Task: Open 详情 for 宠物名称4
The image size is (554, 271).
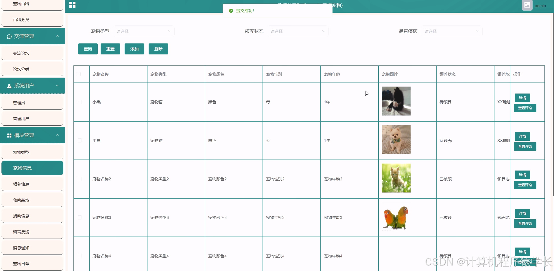Action: pyautogui.click(x=522, y=252)
